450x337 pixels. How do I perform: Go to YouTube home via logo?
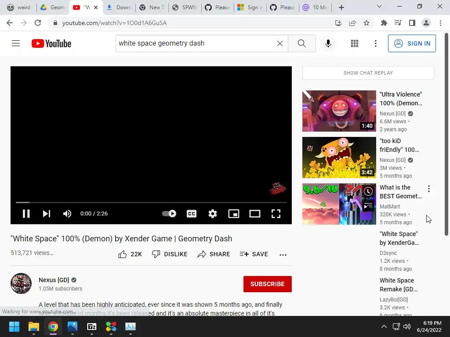(51, 43)
